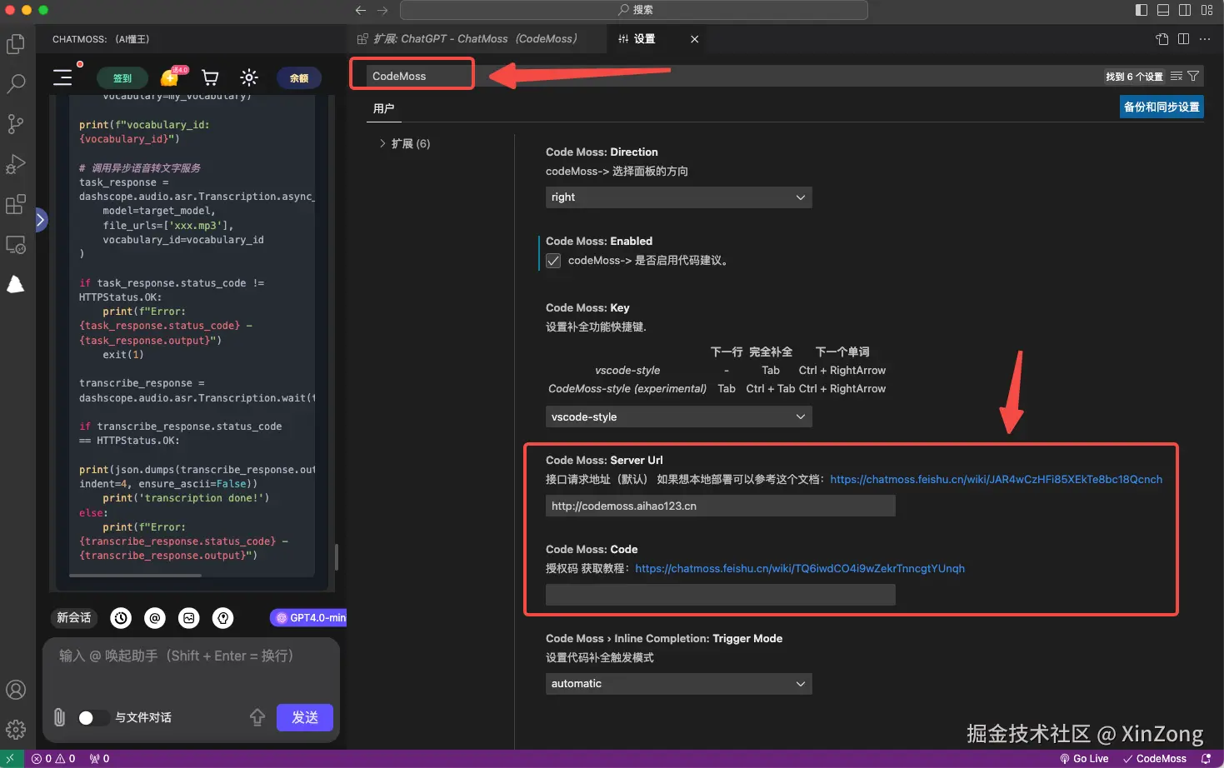Open remote window status bar icon
The image size is (1224, 768).
point(12,759)
